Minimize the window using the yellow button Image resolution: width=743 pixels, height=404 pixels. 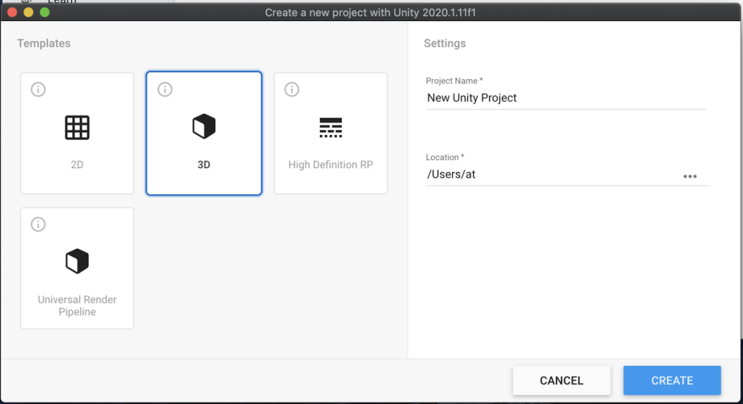pos(28,12)
